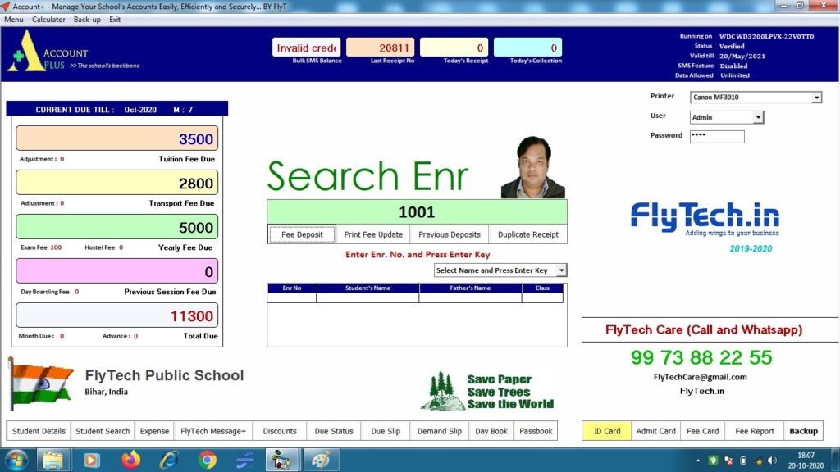Screen dimensions: 840x472
Task: Open Demand Slip
Action: tap(440, 431)
